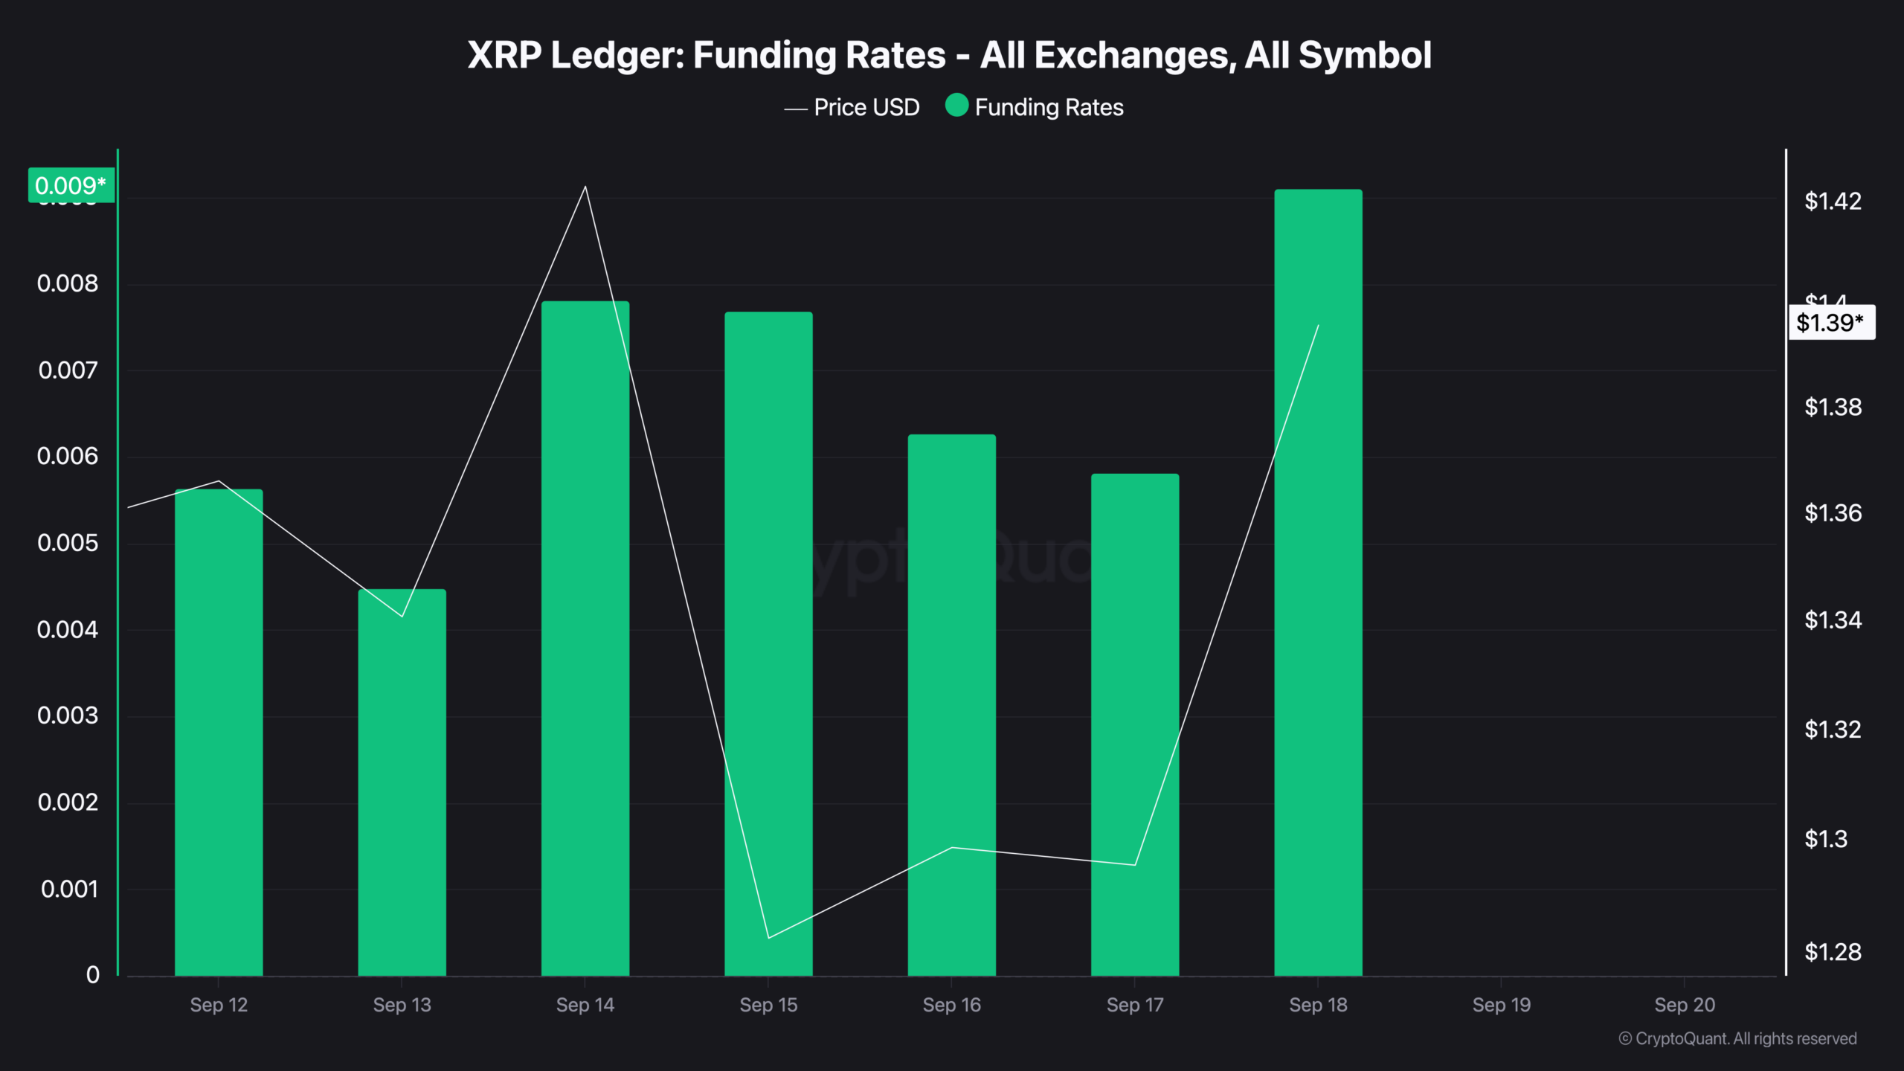Click the 0.009* current value tag

[71, 185]
